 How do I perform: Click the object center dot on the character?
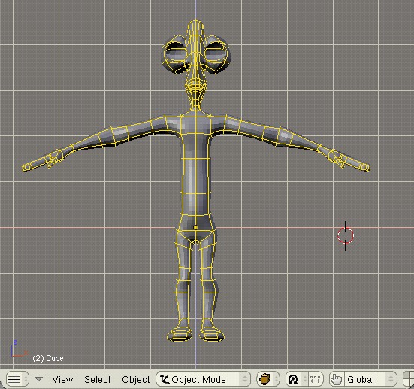coord(195,227)
